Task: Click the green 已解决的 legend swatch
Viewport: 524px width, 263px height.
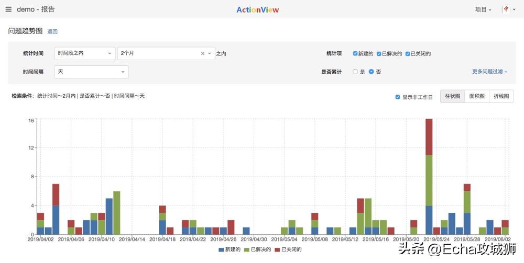Action: coord(247,249)
